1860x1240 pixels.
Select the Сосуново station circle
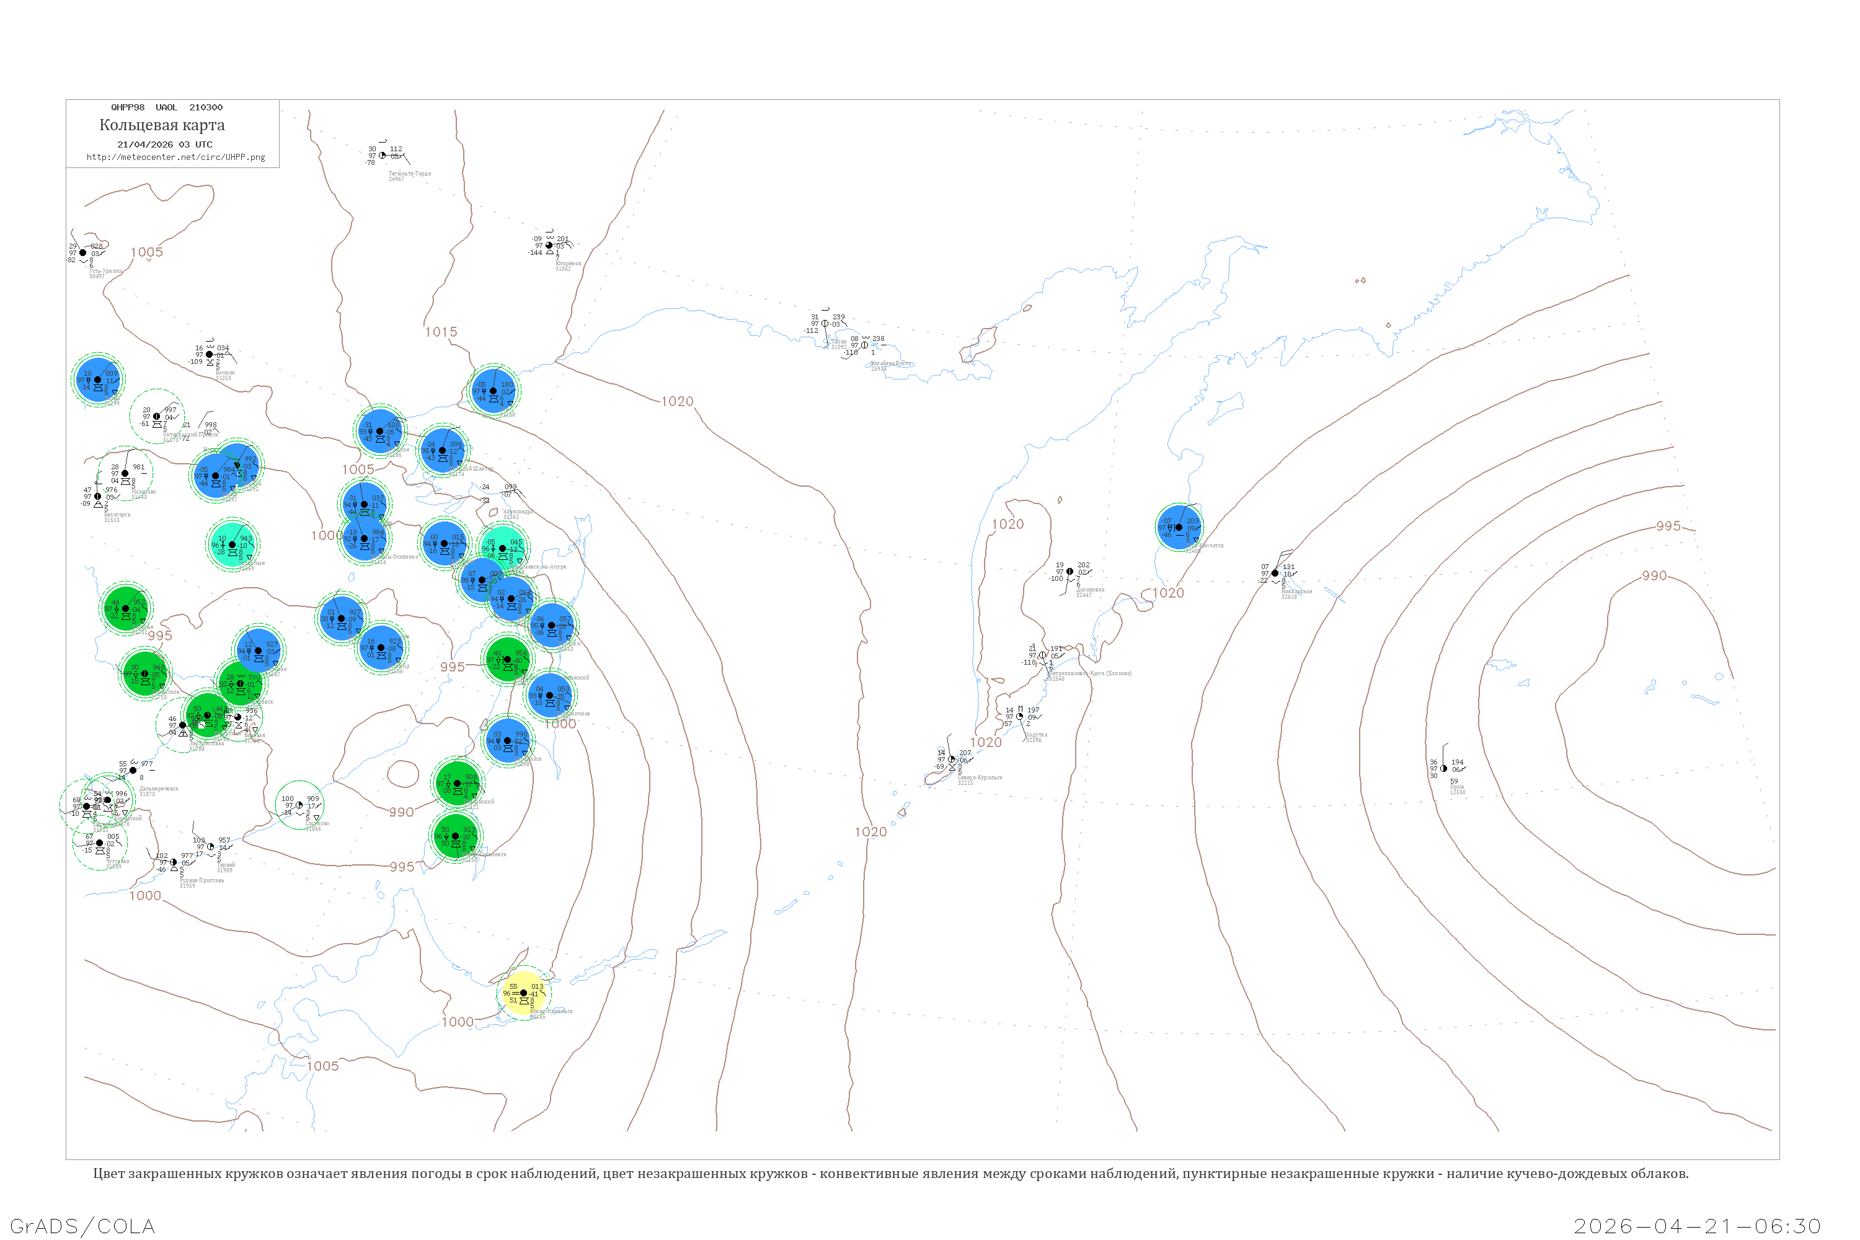coord(299,806)
